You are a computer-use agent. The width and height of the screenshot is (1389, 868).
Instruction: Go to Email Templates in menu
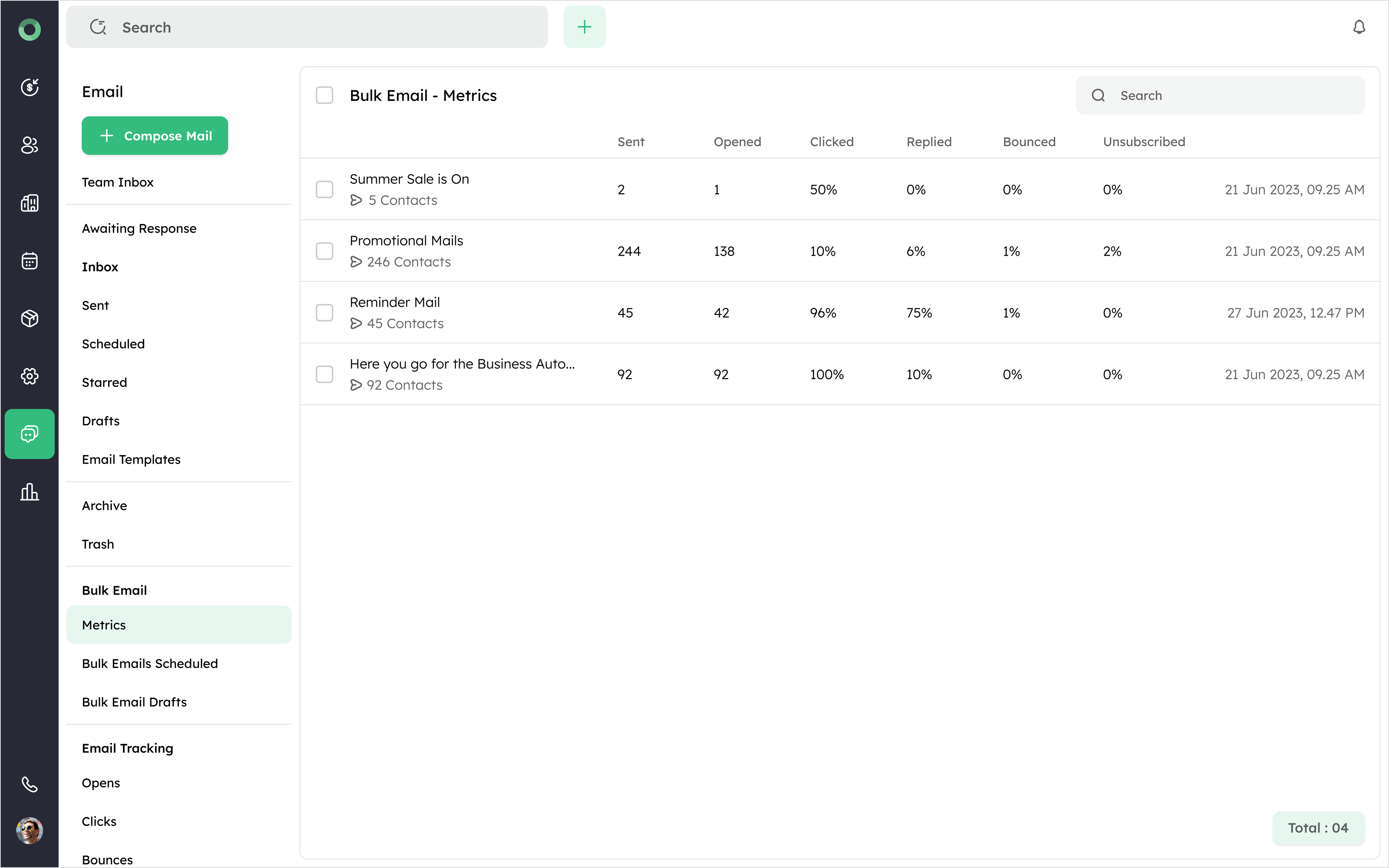click(131, 459)
